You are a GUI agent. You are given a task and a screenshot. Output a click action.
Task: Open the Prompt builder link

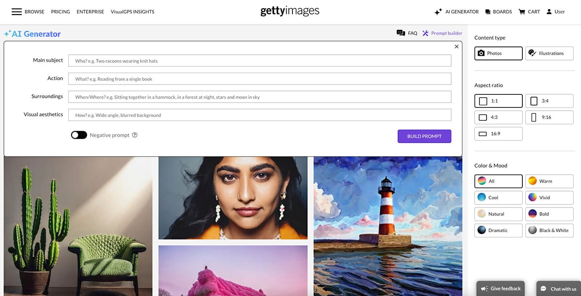tap(442, 33)
